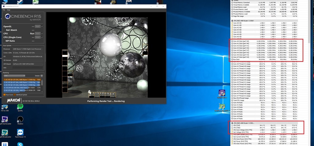Viewport: 314px width, 146px height.
Task: Click the Core #0 VID voltage icon
Action: [232, 23]
